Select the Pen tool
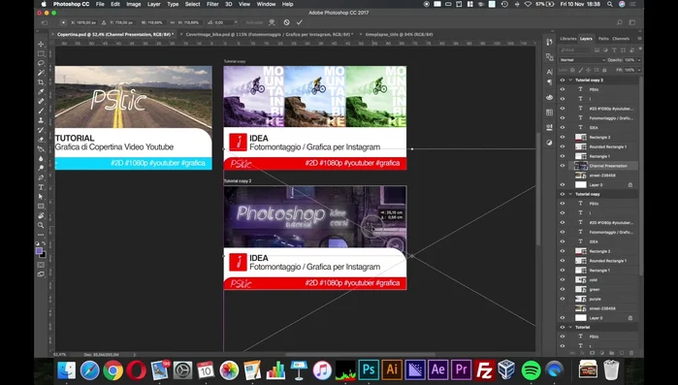 (x=41, y=177)
